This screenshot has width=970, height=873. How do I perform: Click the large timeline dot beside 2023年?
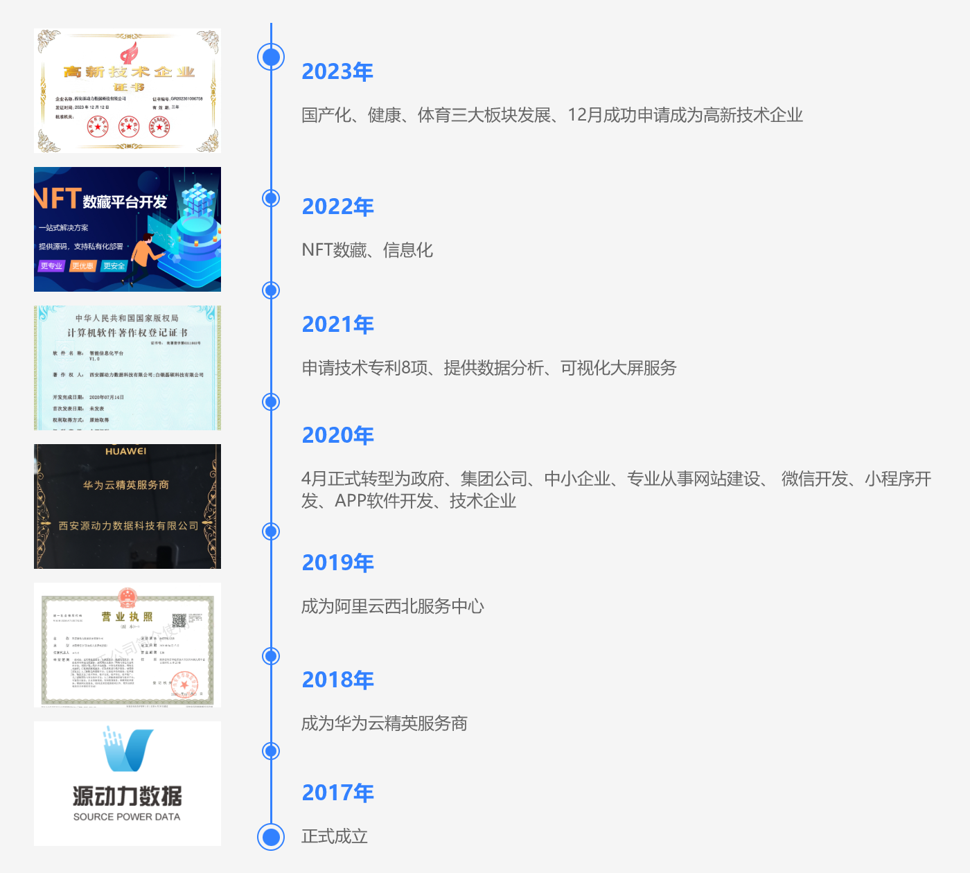[x=271, y=57]
